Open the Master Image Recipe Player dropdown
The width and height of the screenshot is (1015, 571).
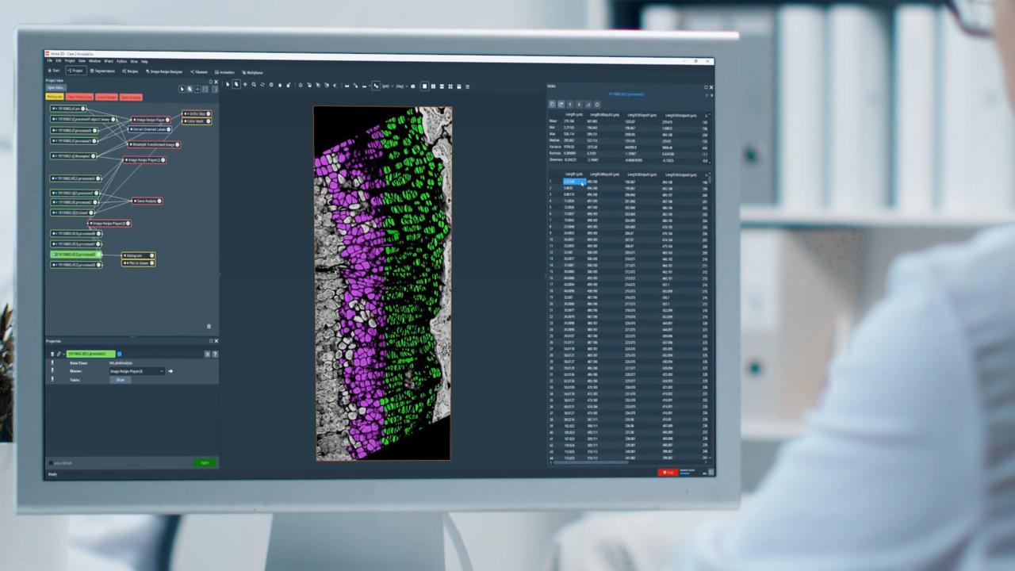(x=137, y=371)
